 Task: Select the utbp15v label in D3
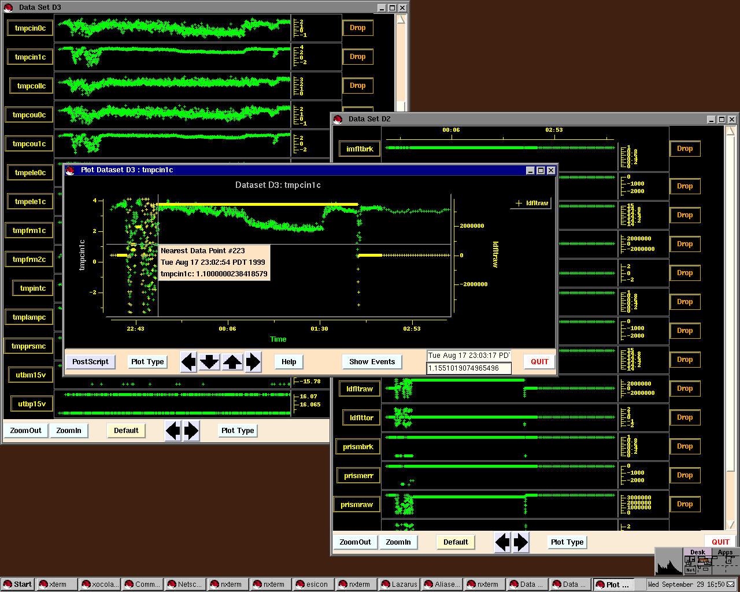tap(32, 404)
